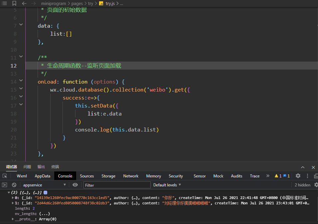Click the console Filter input field
This screenshot has height=224, width=318.
117,185
